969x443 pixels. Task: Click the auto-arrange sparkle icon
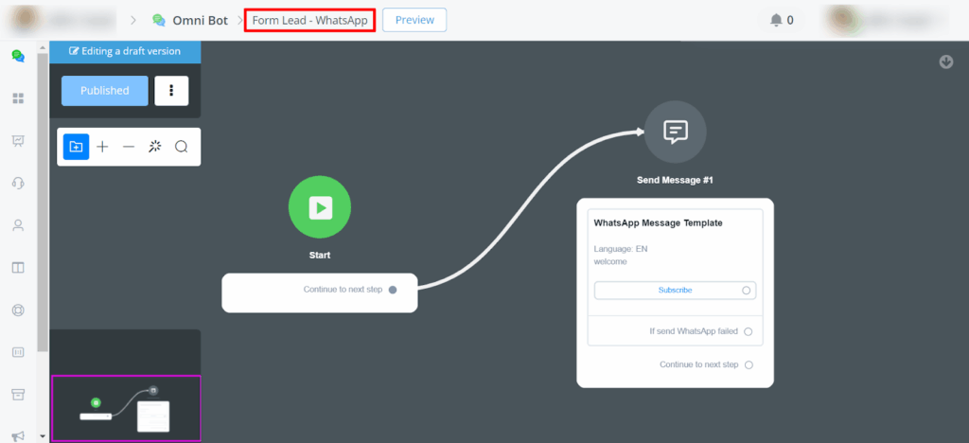tap(155, 147)
